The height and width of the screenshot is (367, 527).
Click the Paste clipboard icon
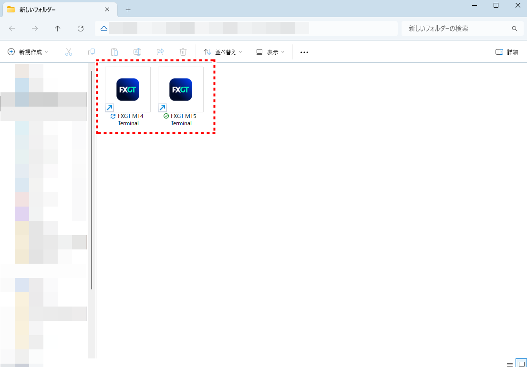coord(114,52)
